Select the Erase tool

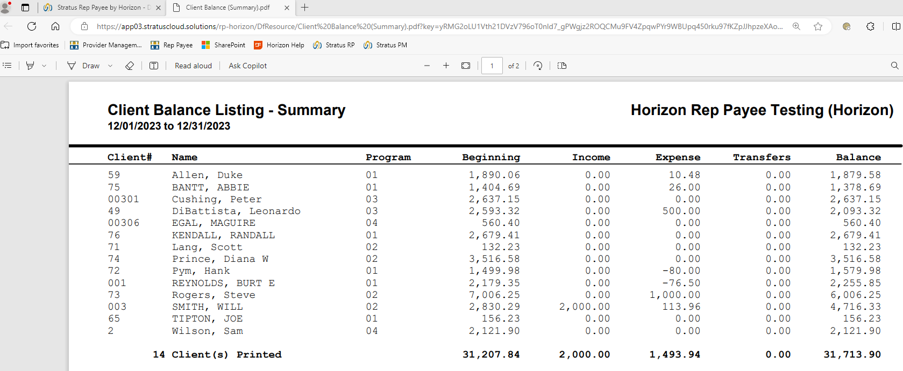pyautogui.click(x=130, y=66)
